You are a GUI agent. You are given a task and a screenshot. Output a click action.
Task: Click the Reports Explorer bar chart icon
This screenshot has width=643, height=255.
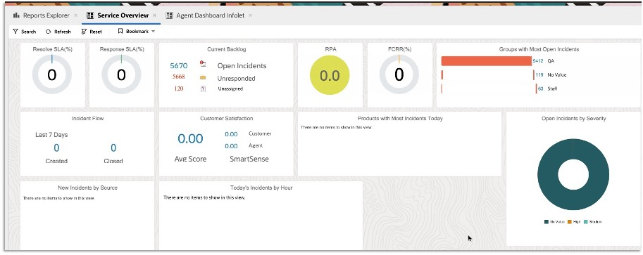point(16,15)
